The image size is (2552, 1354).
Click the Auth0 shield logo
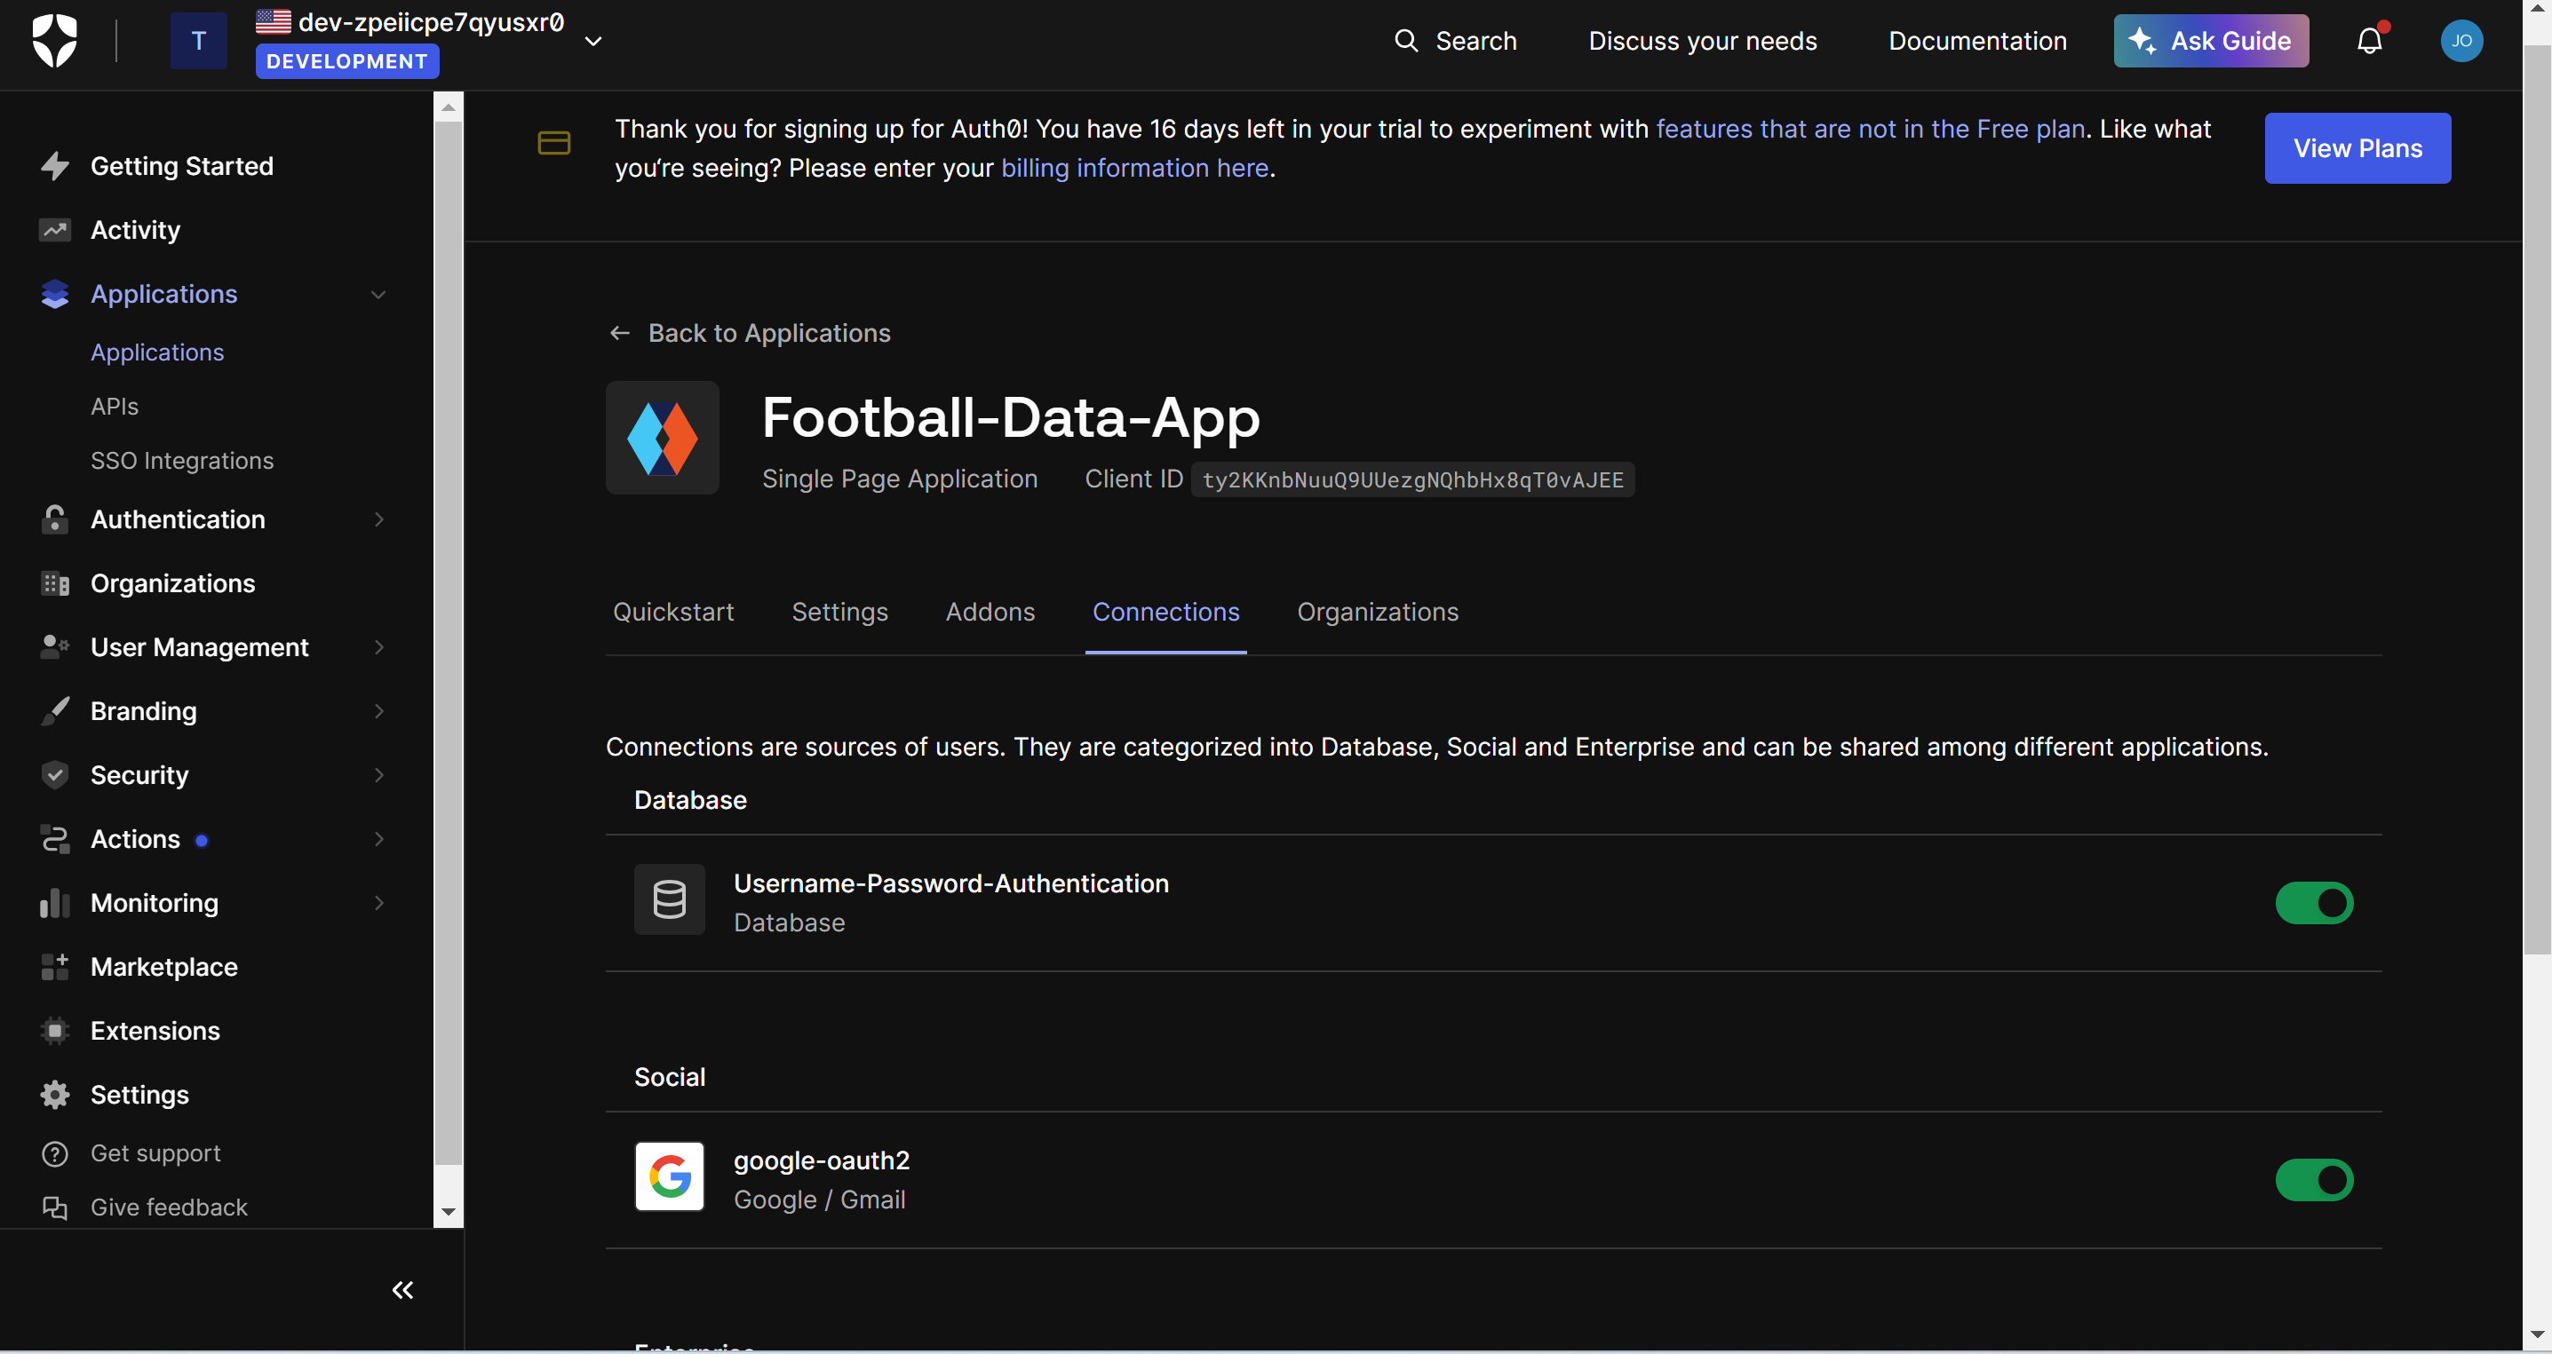point(53,41)
